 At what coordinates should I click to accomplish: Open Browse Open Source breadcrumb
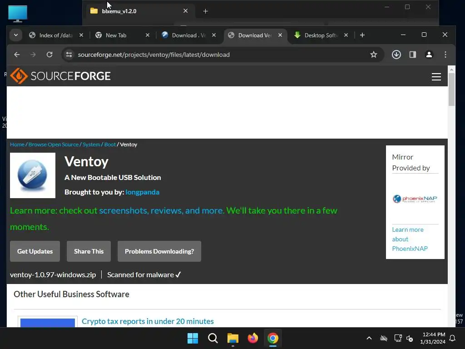coord(54,145)
